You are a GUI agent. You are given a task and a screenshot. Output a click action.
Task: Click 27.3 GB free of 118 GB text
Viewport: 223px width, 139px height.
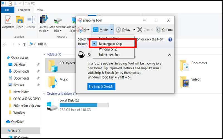pyautogui.click(x=75, y=110)
